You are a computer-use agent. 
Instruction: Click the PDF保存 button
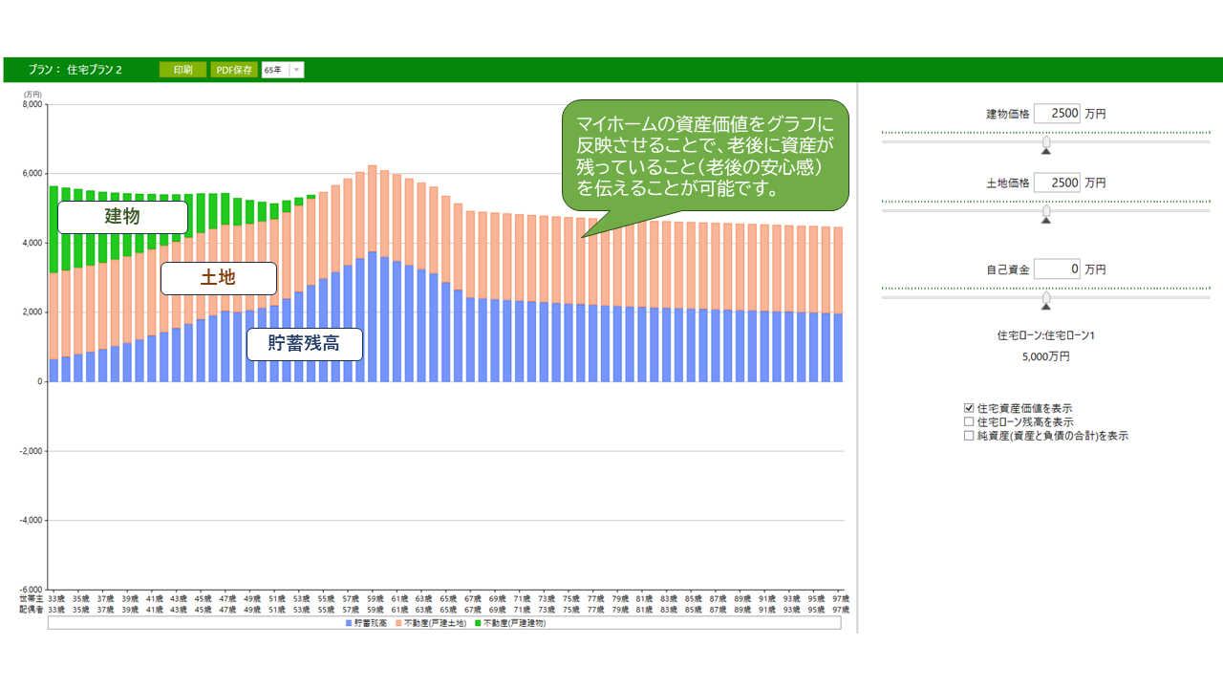(234, 70)
